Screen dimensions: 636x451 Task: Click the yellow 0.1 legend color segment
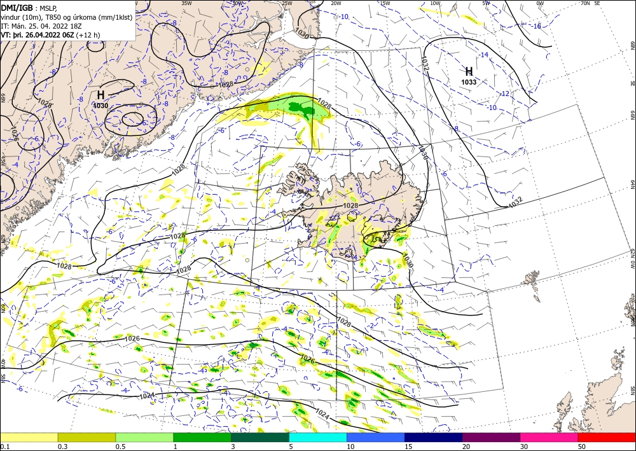pyautogui.click(x=29, y=437)
